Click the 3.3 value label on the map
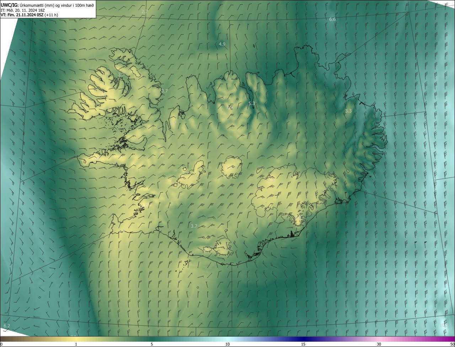This screenshot has width=455, height=347. pyautogui.click(x=348, y=111)
